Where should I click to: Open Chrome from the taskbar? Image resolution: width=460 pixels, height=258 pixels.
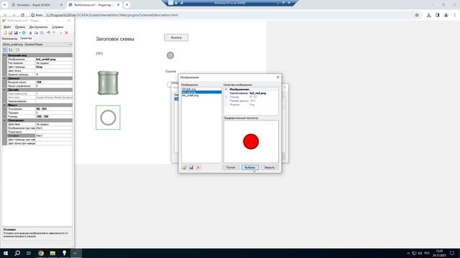[41, 253]
